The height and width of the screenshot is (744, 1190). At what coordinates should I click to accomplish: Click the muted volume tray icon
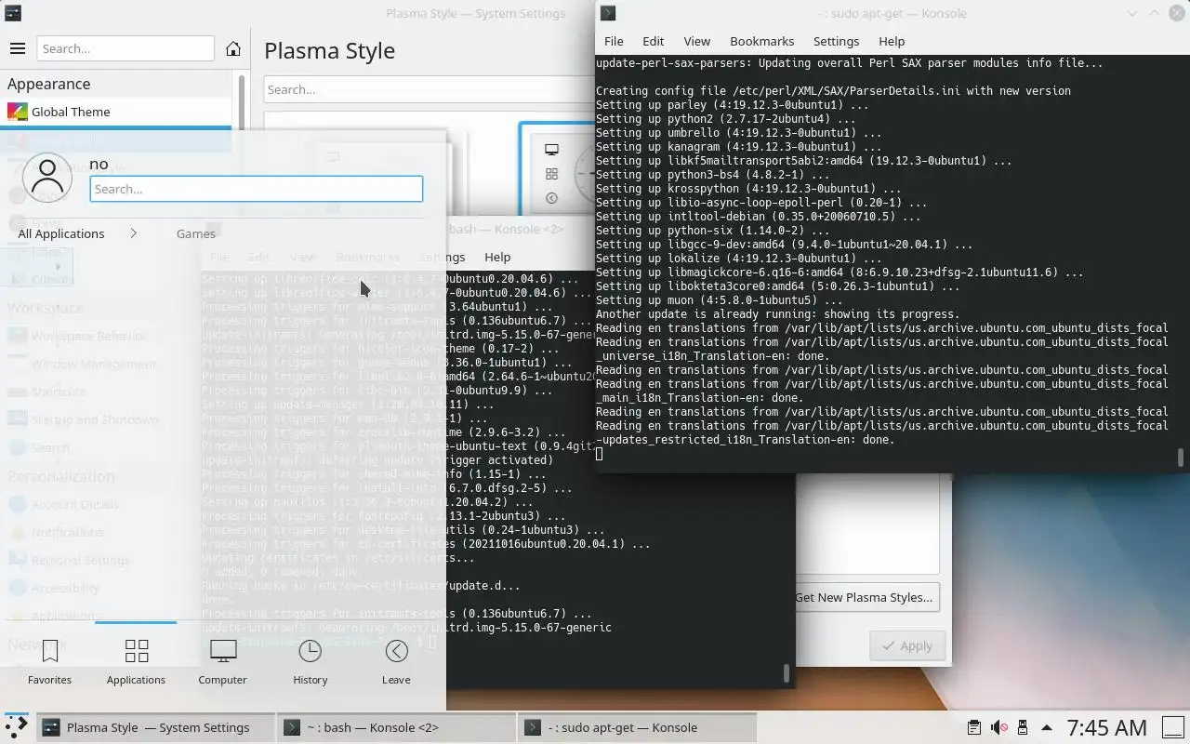click(x=998, y=727)
